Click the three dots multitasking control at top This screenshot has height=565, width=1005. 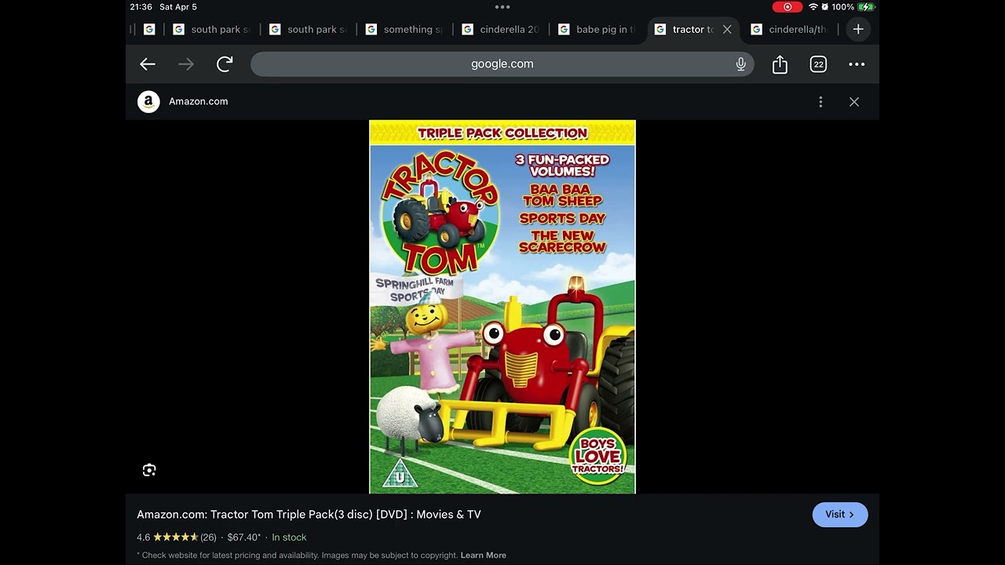pos(502,7)
